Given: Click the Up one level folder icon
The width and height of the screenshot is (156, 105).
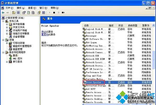Looking at the screenshot, I should [14, 13].
